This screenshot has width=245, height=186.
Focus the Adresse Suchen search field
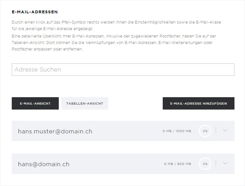(123, 70)
